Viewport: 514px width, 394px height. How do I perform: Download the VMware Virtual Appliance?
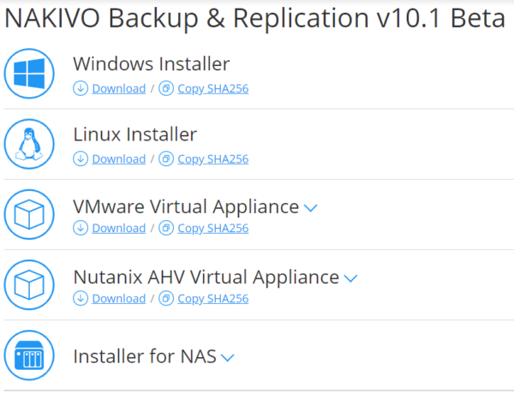pos(118,229)
